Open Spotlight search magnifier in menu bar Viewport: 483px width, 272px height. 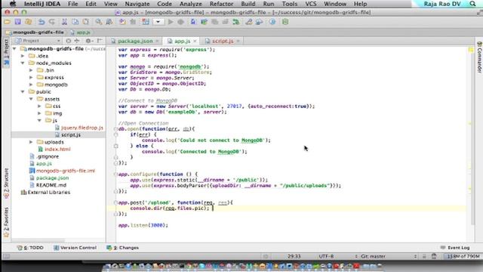click(472, 4)
